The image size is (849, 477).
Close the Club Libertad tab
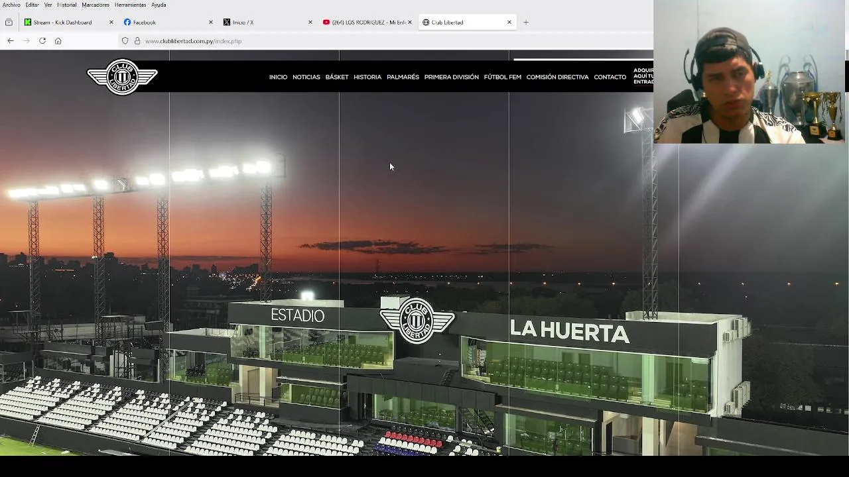click(509, 23)
